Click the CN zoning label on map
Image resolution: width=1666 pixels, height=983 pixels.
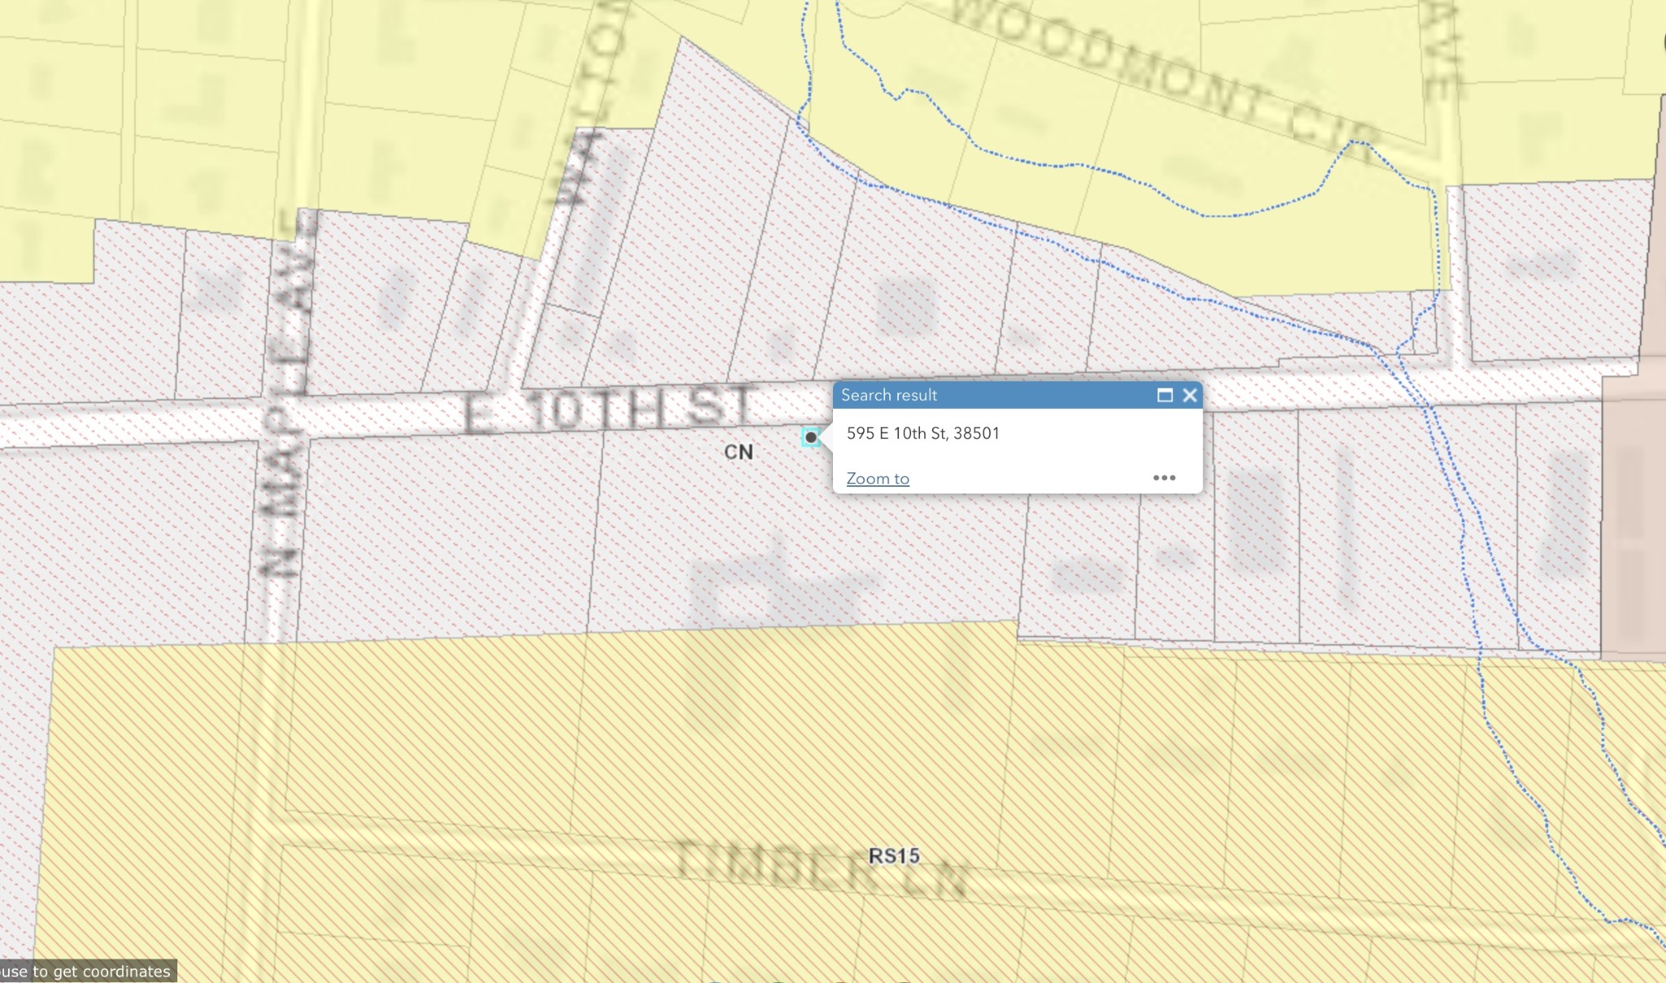point(739,452)
